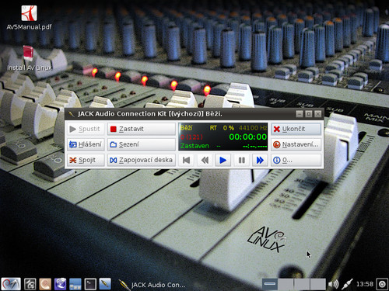Open the Zapojovací deska patchbay
Viewport: 389px width, 291px height.
click(142, 160)
